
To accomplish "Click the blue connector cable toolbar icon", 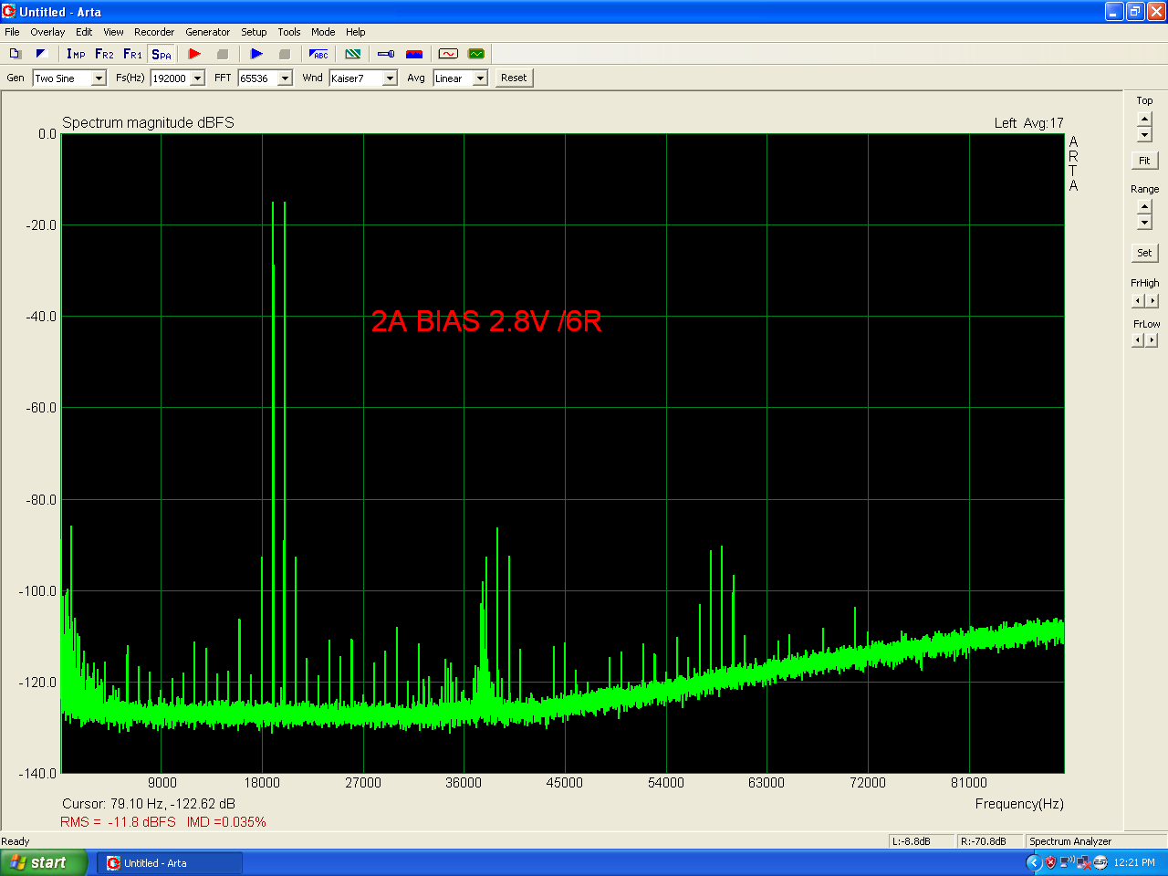I will (386, 54).
